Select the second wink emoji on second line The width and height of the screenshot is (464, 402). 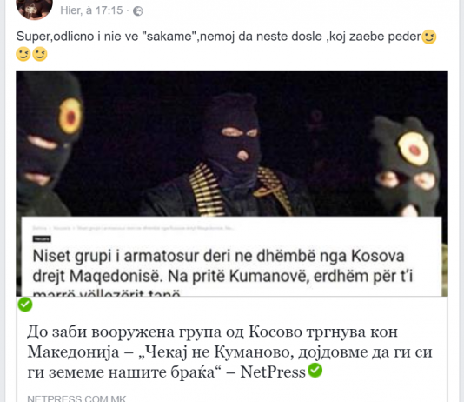pos(40,54)
